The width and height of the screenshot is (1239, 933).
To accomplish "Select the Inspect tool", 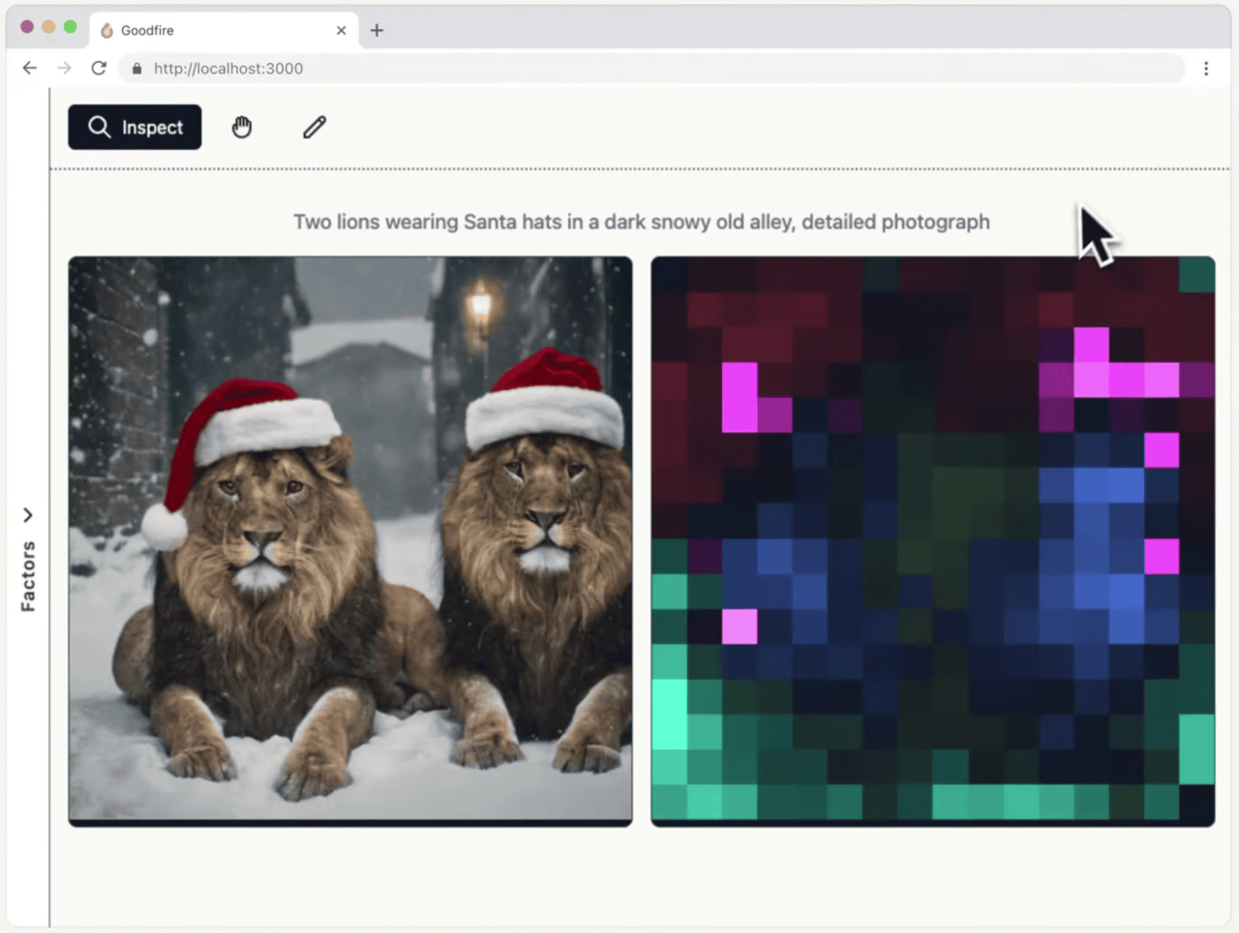I will coord(135,127).
